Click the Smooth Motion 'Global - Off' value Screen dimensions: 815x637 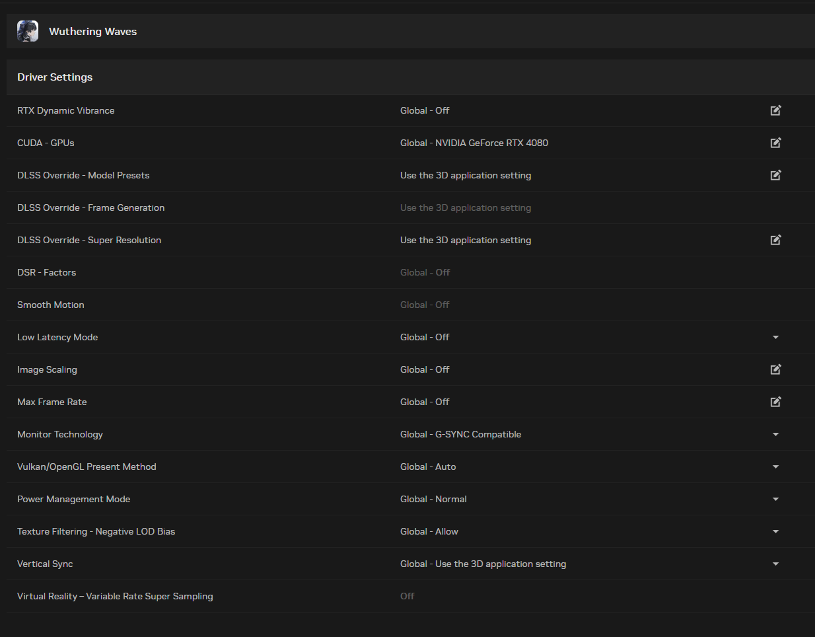pyautogui.click(x=425, y=305)
